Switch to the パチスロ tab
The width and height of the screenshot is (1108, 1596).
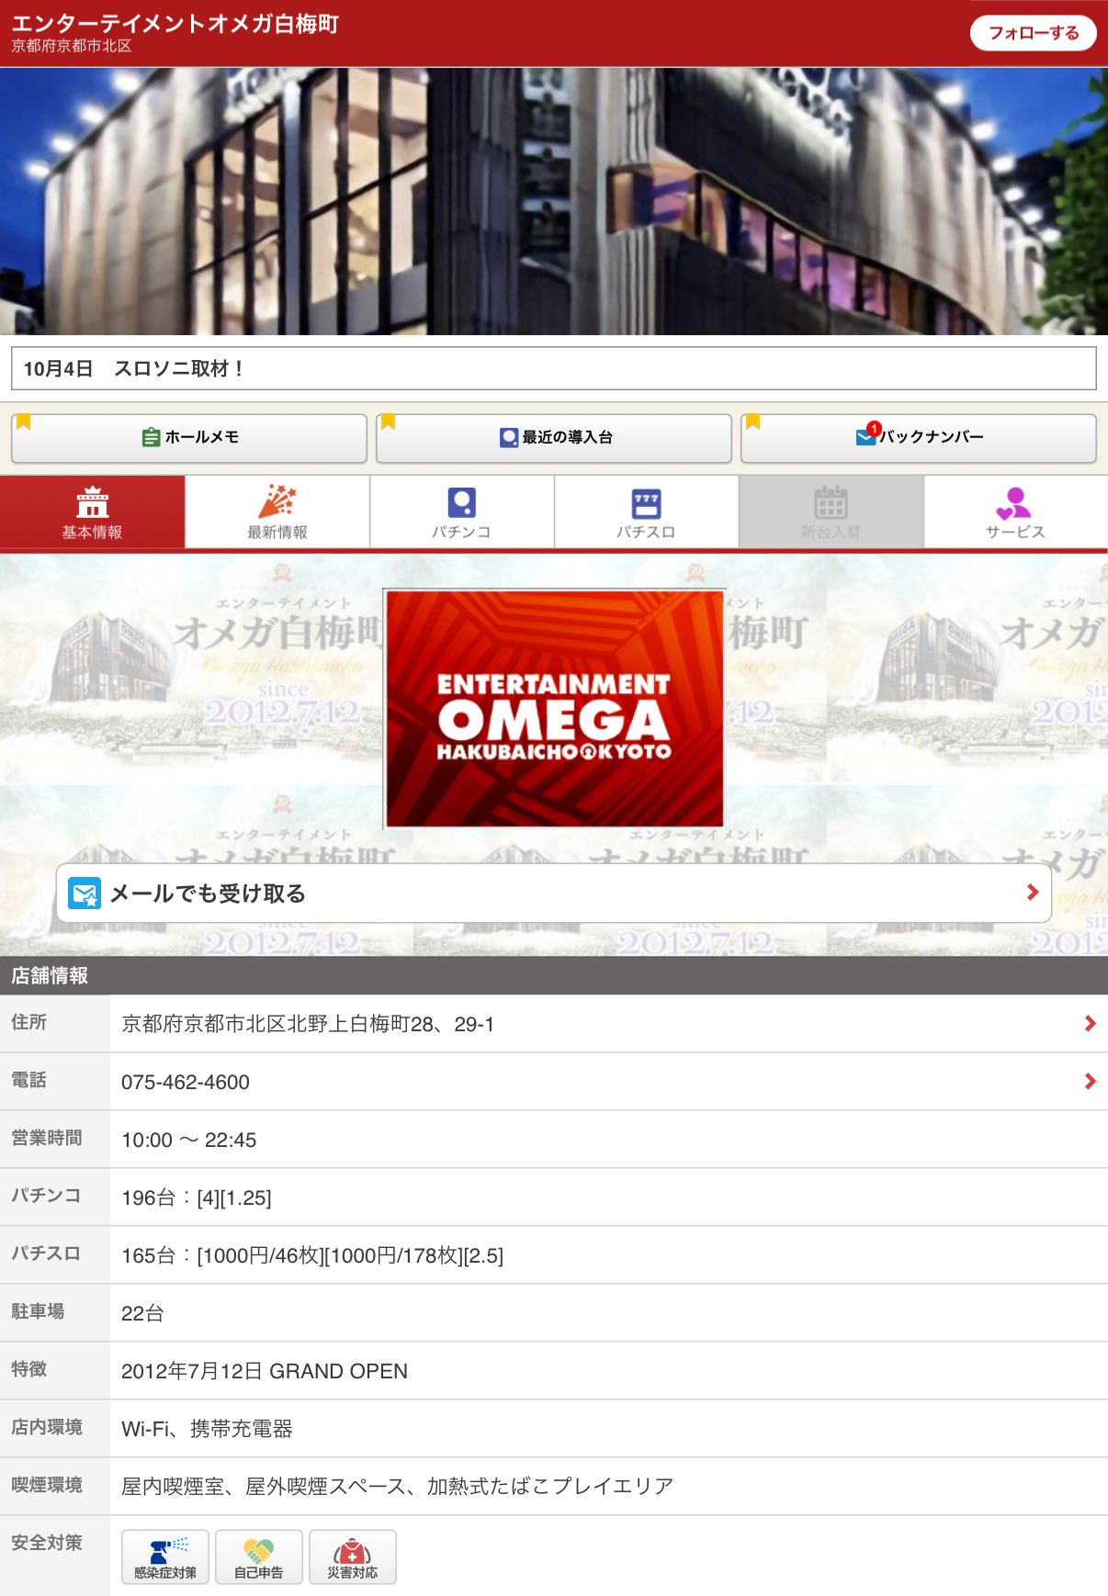click(x=647, y=512)
